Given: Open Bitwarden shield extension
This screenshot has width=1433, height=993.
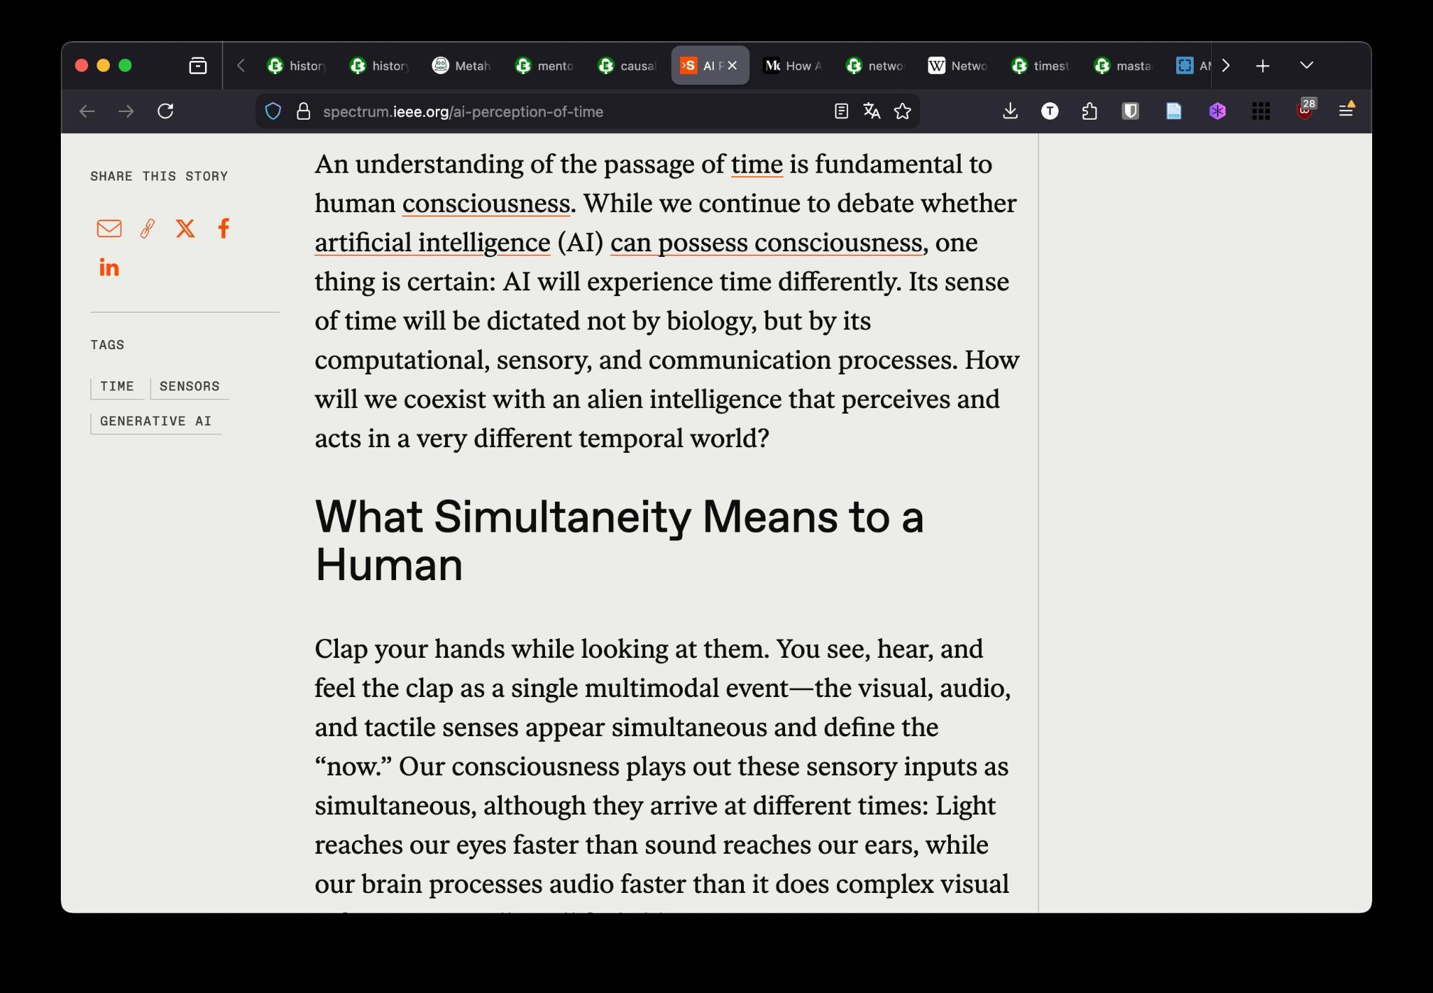Looking at the screenshot, I should pos(1130,111).
